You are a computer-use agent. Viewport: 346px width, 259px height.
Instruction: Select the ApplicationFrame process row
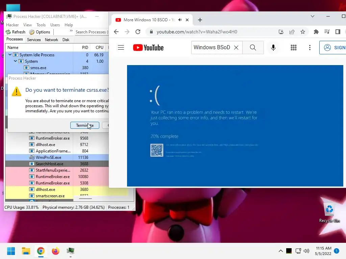point(57,151)
